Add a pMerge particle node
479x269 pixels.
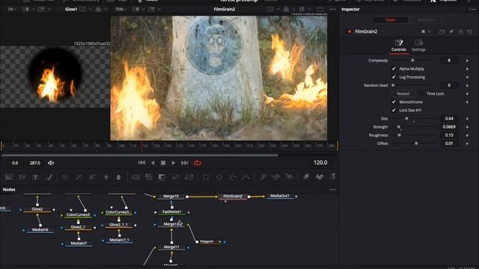click(276, 177)
